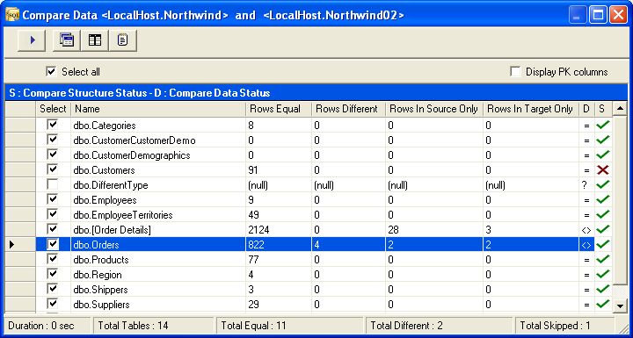
Task: Click the Rows In Source Only column header
Action: pyautogui.click(x=434, y=109)
